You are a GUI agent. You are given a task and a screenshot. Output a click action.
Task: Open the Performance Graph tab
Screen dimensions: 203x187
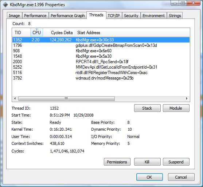(67, 16)
